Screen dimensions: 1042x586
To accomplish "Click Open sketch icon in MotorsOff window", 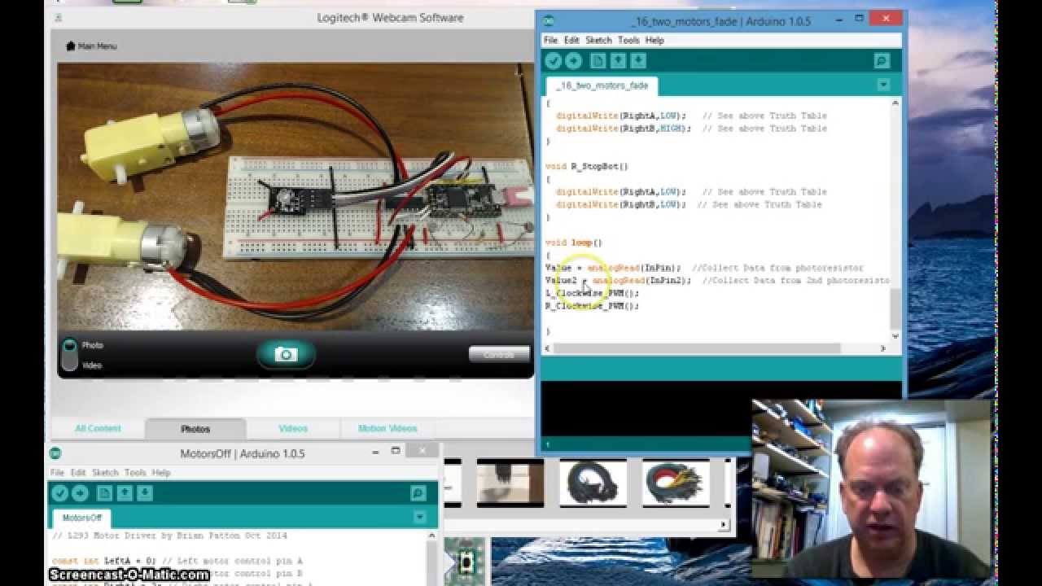I will click(125, 492).
